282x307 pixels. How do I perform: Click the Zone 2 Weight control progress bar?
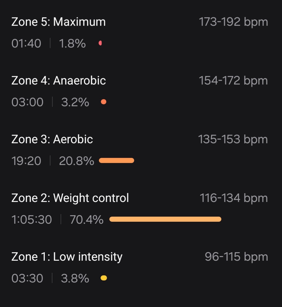coord(165,219)
